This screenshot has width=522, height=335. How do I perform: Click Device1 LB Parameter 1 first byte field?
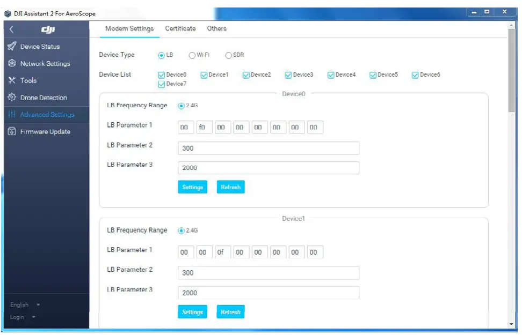coord(186,252)
